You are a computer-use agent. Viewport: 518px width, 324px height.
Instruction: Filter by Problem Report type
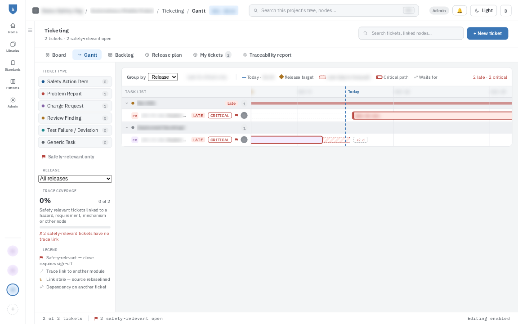click(75, 94)
